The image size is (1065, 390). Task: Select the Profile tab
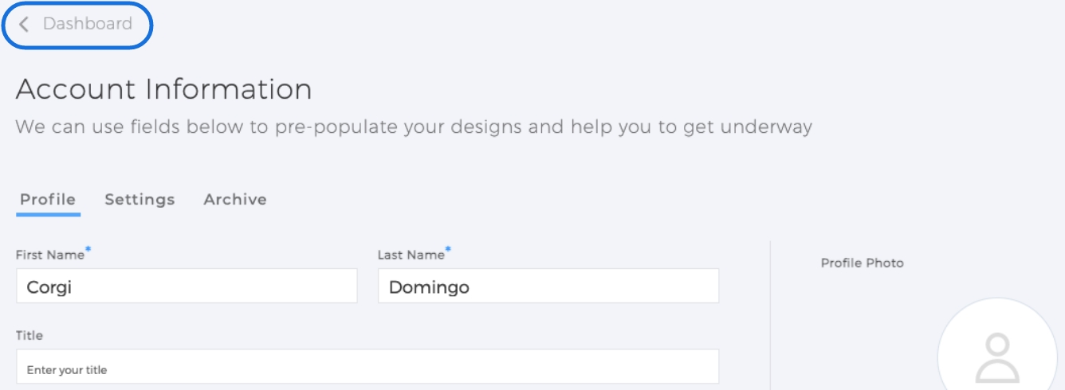coord(48,199)
